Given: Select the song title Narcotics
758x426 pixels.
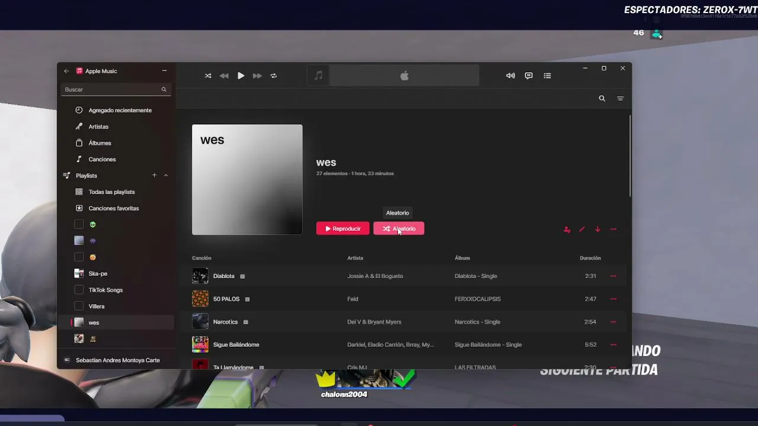Looking at the screenshot, I should pos(225,322).
